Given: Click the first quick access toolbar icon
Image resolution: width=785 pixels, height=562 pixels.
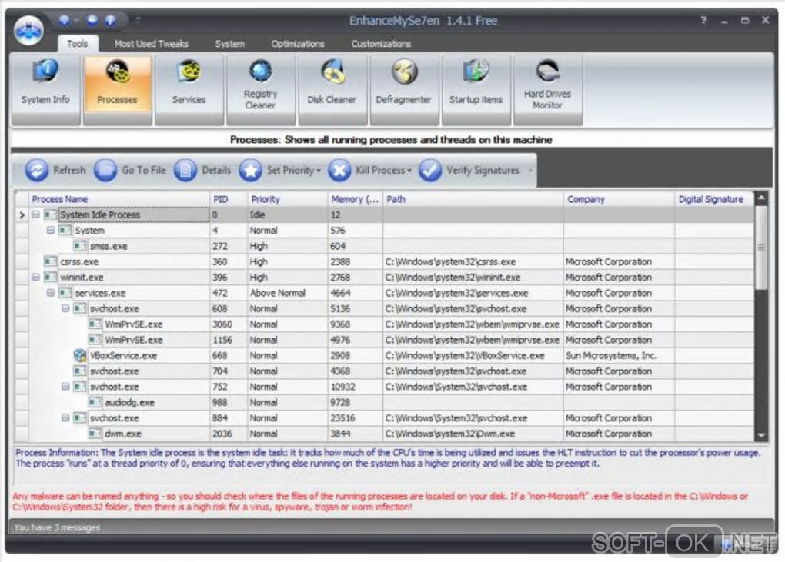Looking at the screenshot, I should point(64,20).
